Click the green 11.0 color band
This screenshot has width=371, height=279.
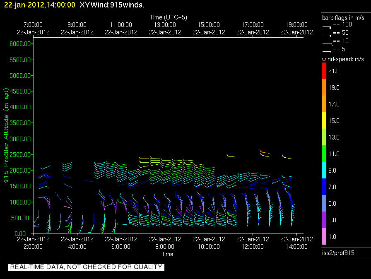click(x=324, y=154)
